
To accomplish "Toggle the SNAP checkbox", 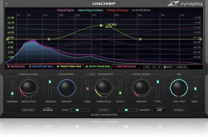I will pos(165,67).
